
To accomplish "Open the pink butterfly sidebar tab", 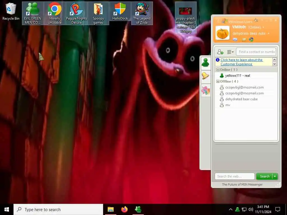I will point(205,90).
